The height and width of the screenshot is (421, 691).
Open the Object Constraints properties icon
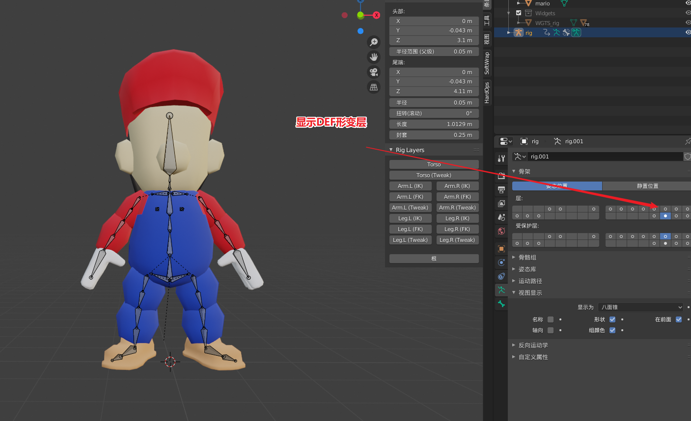[501, 276]
